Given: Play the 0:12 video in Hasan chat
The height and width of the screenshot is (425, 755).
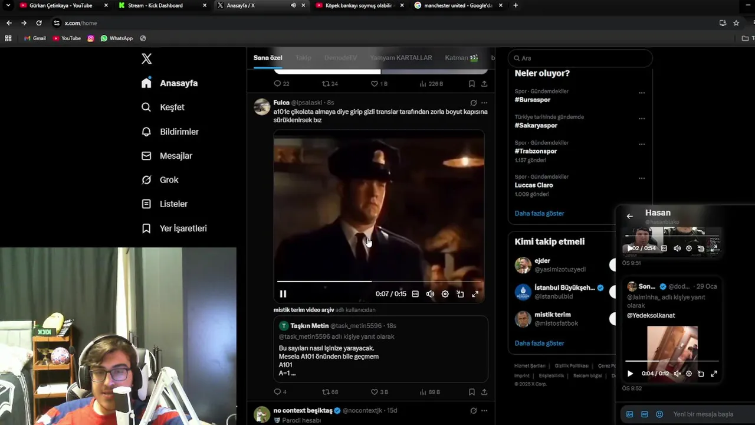Looking at the screenshot, I should pos(630,374).
